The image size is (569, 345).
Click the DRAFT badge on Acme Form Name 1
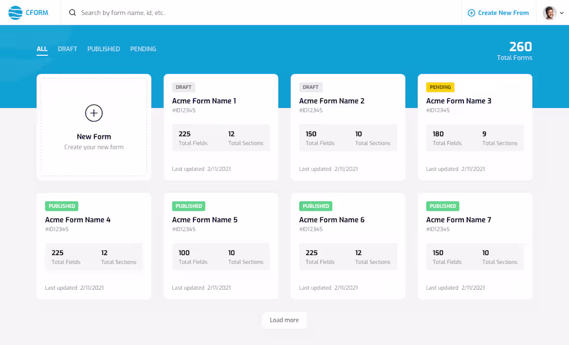(184, 87)
